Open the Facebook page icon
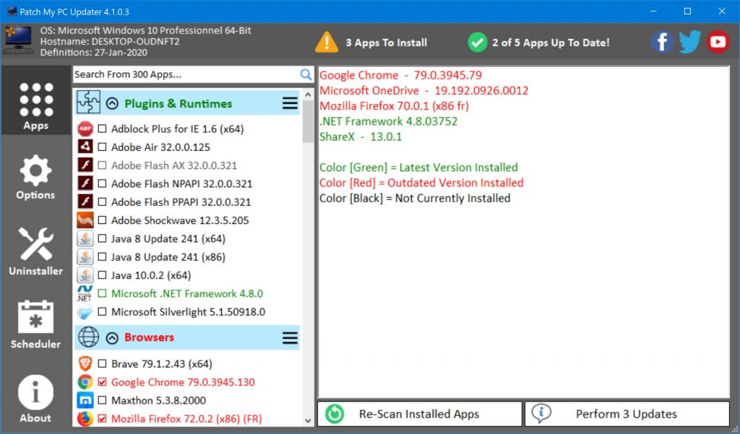 pyautogui.click(x=662, y=42)
